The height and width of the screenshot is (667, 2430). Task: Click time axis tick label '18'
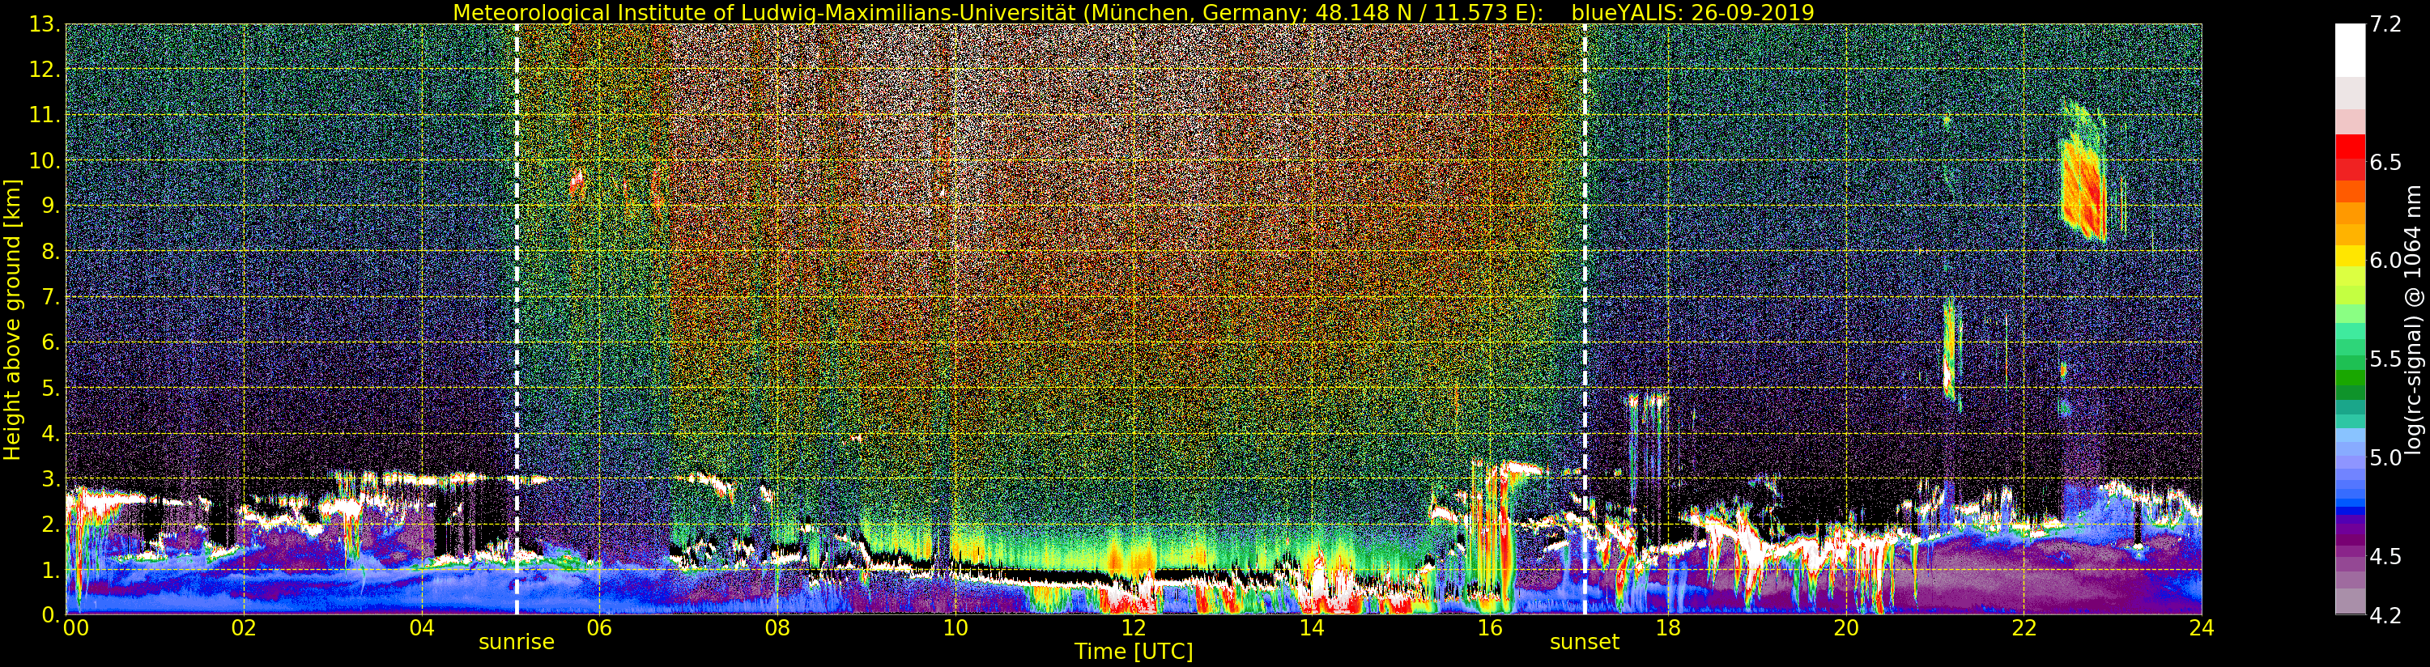(x=1668, y=627)
